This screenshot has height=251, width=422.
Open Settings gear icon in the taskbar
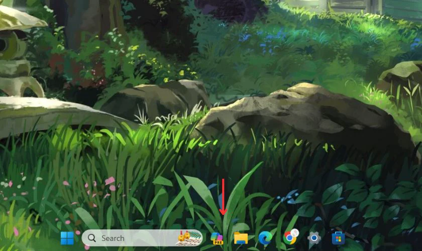pyautogui.click(x=314, y=238)
